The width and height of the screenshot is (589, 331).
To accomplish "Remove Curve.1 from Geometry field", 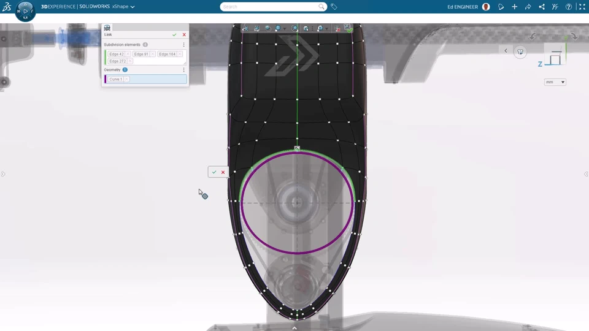I will (x=126, y=79).
